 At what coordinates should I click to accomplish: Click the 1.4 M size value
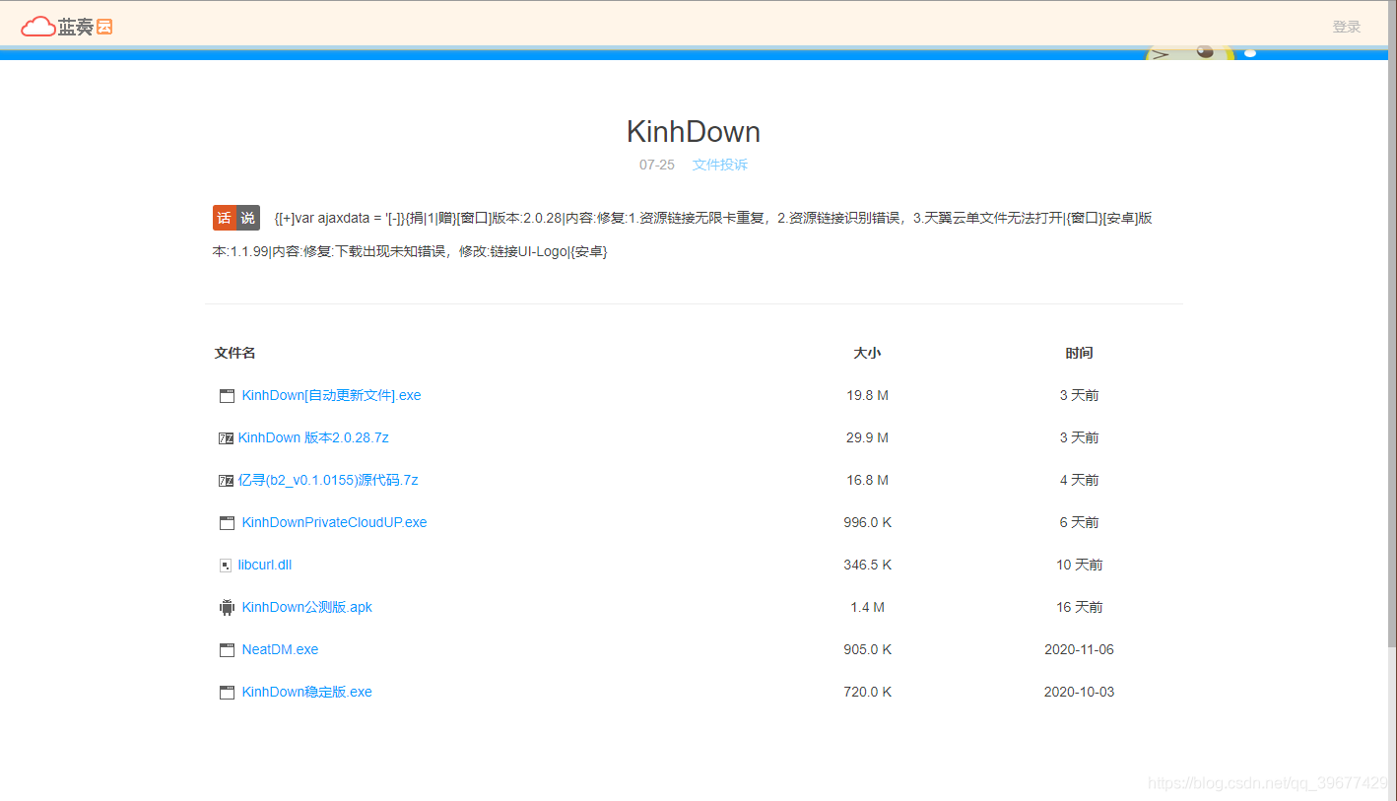pyautogui.click(x=867, y=607)
